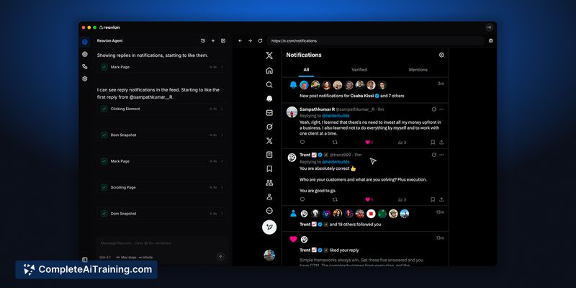Bookmark Sampathkumar R's reply
Image resolution: width=576 pixels, height=288 pixels.
click(434, 143)
